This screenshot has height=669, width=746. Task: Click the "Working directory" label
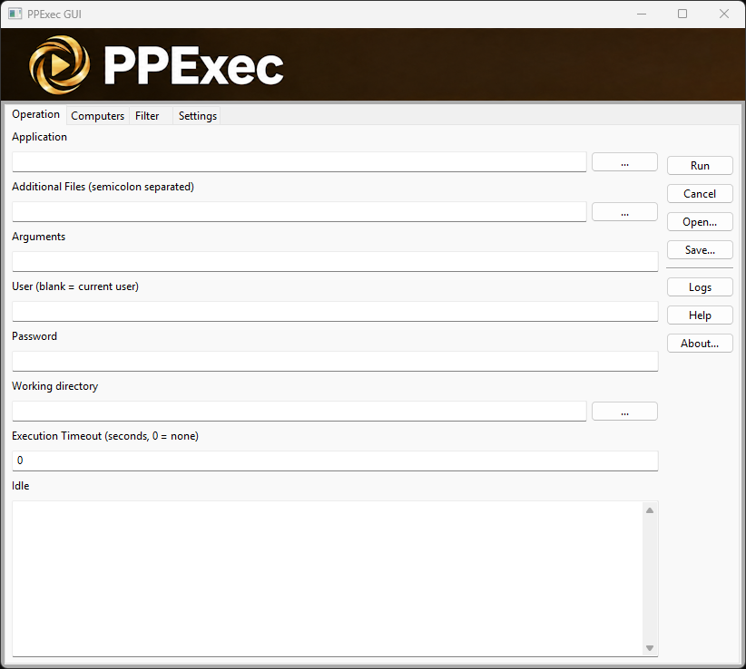click(x=54, y=386)
